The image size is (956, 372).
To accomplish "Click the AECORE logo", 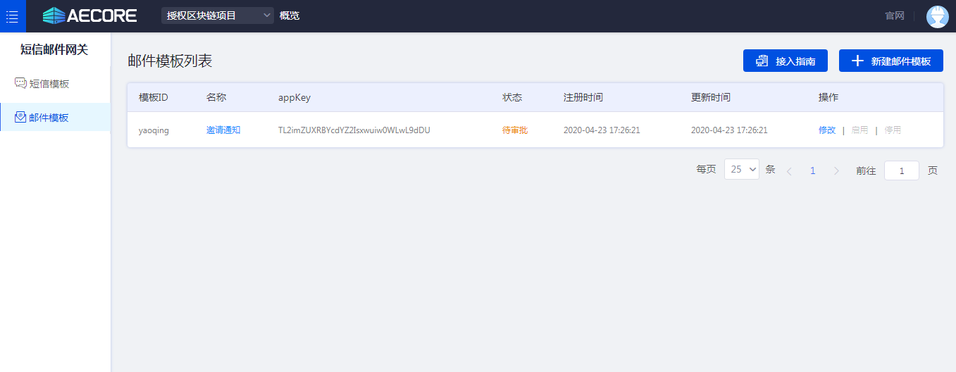I will pyautogui.click(x=89, y=15).
